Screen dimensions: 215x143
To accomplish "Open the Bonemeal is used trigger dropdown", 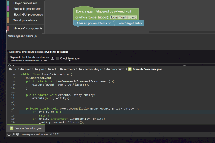I will [124, 17].
